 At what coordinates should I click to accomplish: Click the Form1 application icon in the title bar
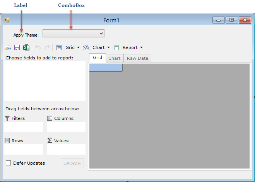(x=7, y=20)
